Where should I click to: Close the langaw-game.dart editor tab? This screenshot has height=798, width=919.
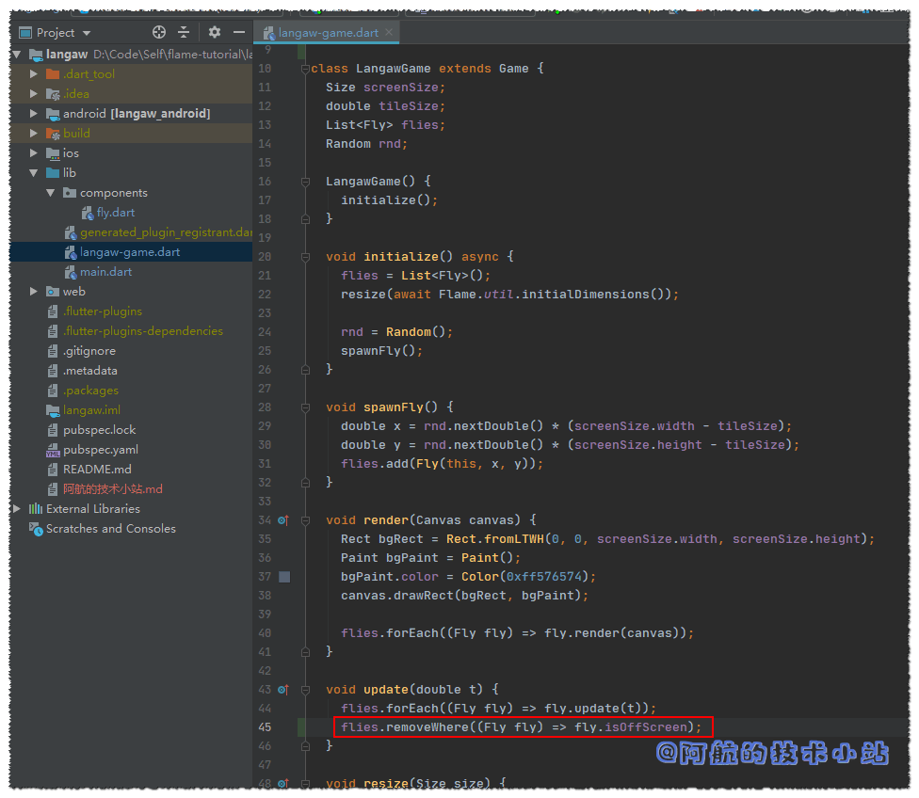pyautogui.click(x=390, y=33)
